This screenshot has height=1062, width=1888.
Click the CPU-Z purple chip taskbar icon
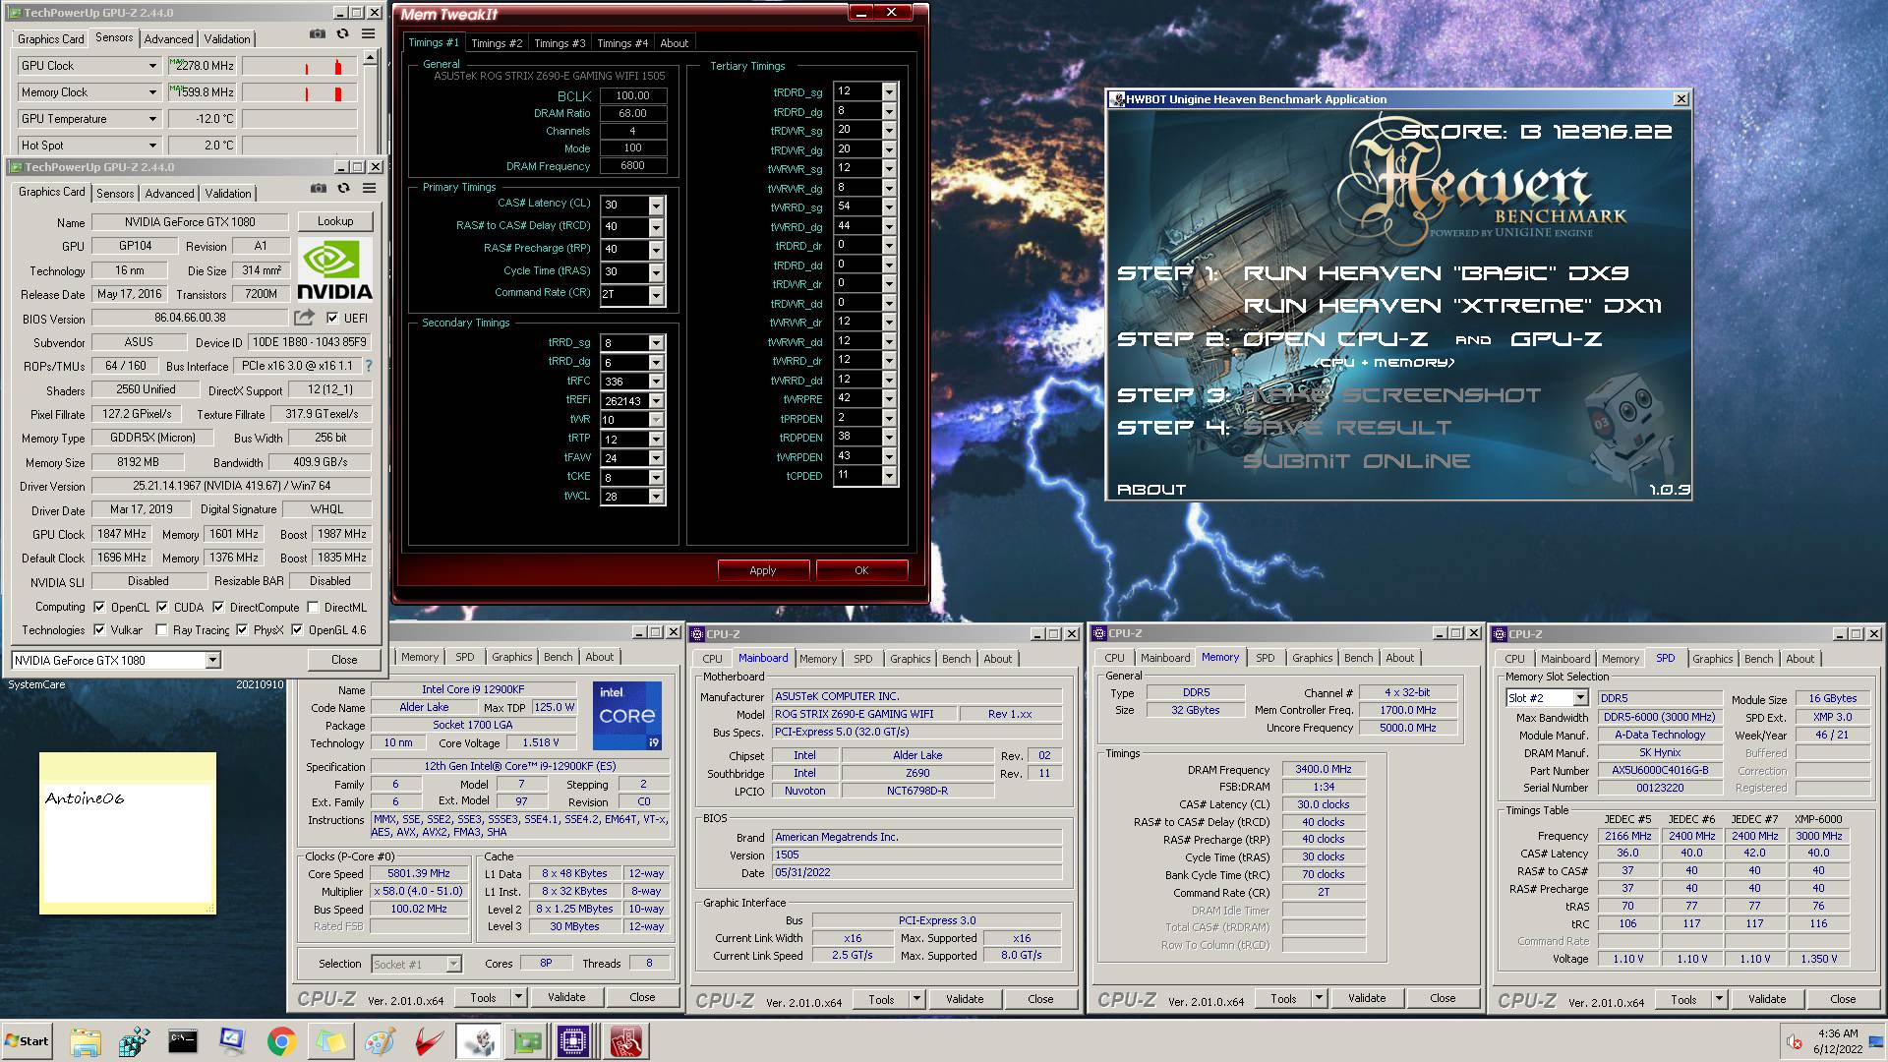click(574, 1041)
